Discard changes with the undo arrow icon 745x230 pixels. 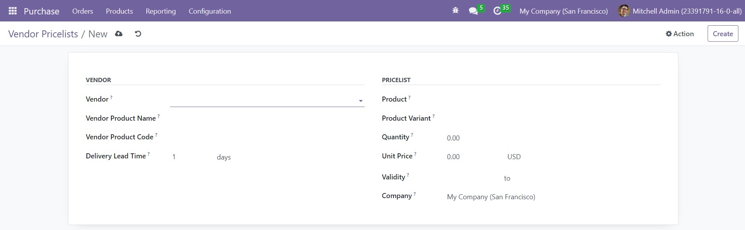point(138,34)
